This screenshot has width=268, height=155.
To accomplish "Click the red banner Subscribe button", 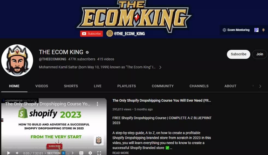I will coord(92,34).
